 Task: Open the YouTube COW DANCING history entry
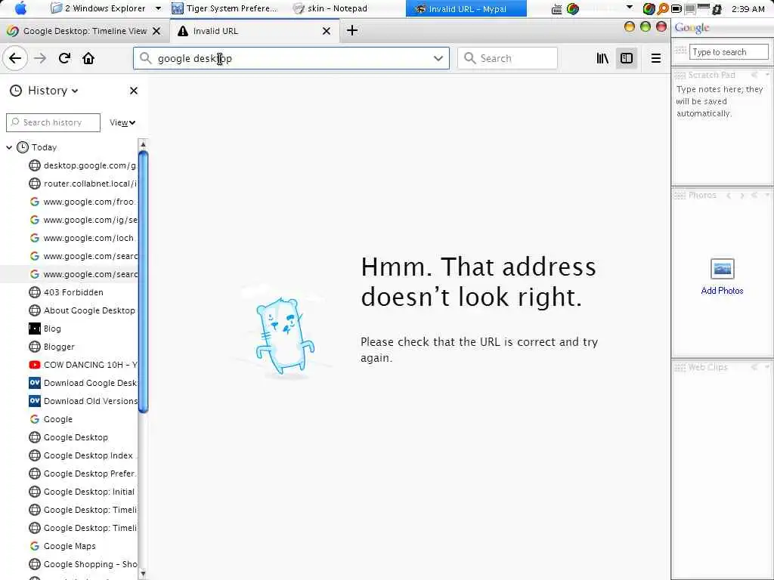(x=82, y=365)
